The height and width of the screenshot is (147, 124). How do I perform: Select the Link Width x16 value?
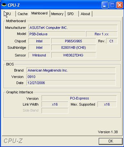(55, 104)
